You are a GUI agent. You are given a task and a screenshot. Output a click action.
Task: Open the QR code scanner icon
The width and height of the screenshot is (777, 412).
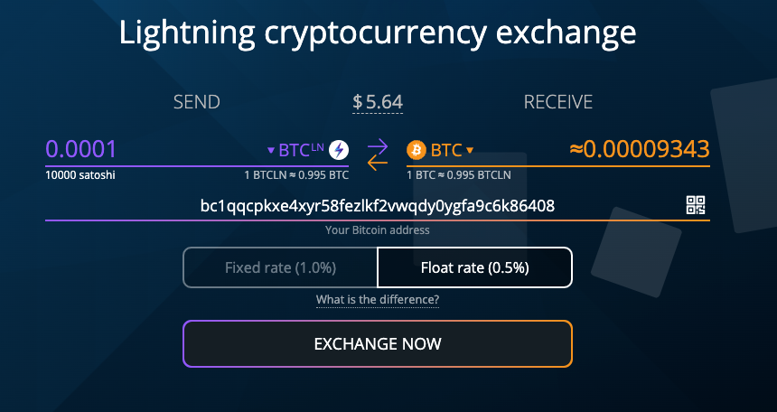(696, 205)
